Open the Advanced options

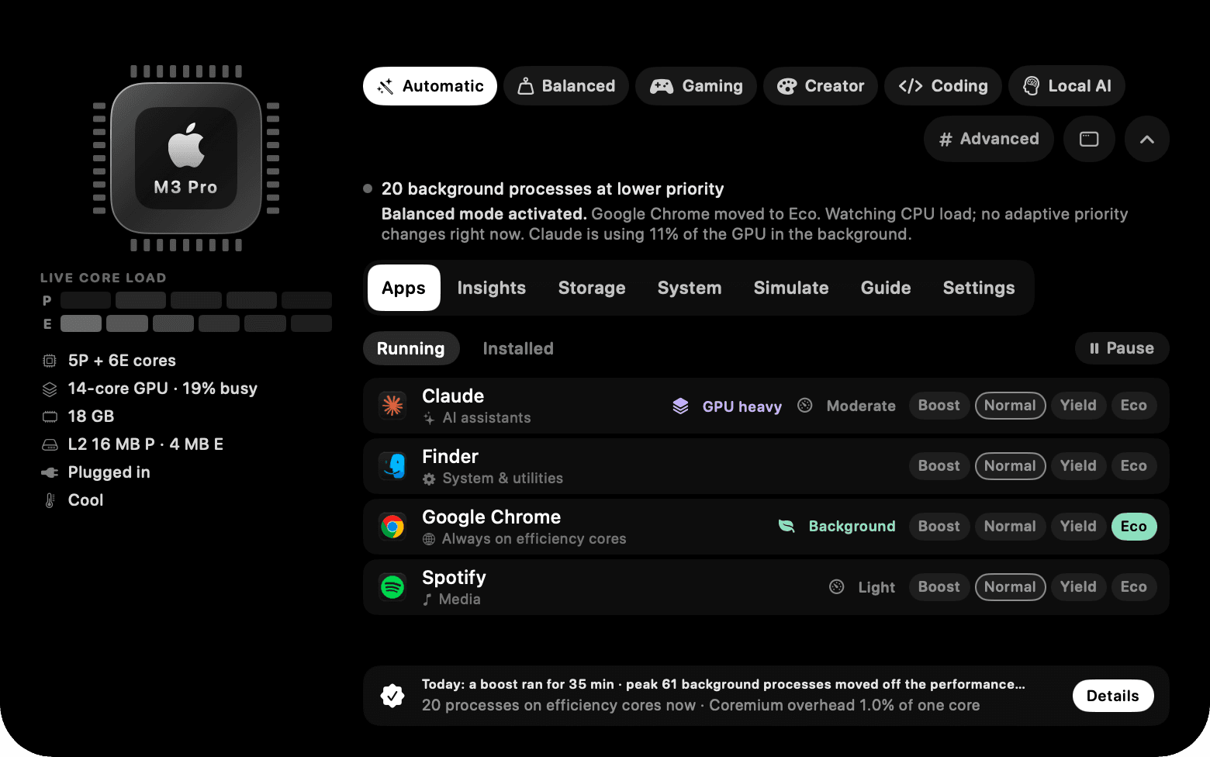989,139
